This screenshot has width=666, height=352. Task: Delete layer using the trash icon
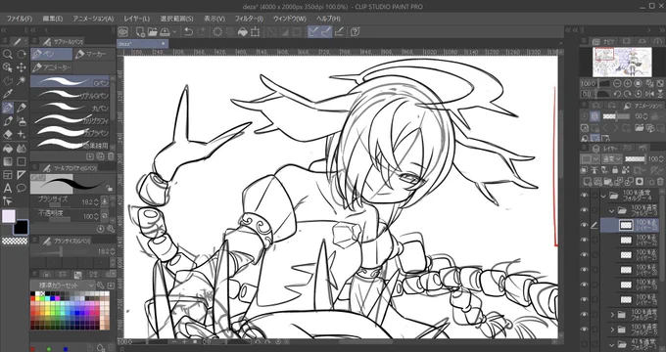click(x=660, y=182)
